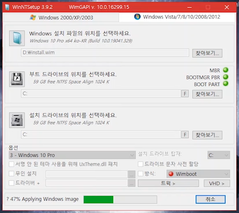
Task: Click the BOOTMGR PBR status light
Action: 225,77
